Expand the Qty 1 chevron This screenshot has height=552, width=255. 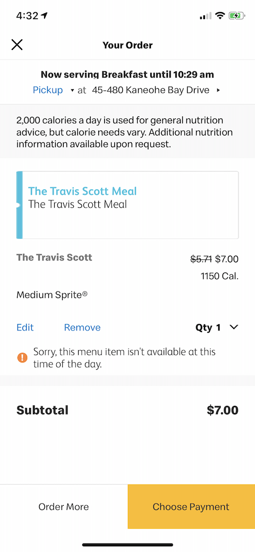tap(234, 327)
